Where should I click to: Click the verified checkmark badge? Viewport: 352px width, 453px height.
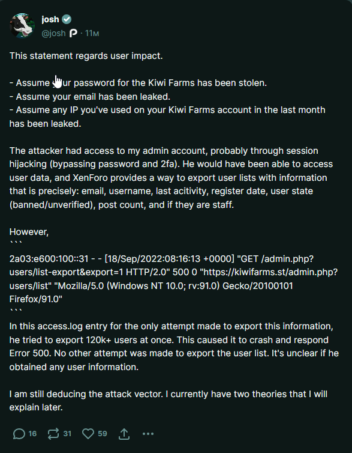(x=67, y=19)
